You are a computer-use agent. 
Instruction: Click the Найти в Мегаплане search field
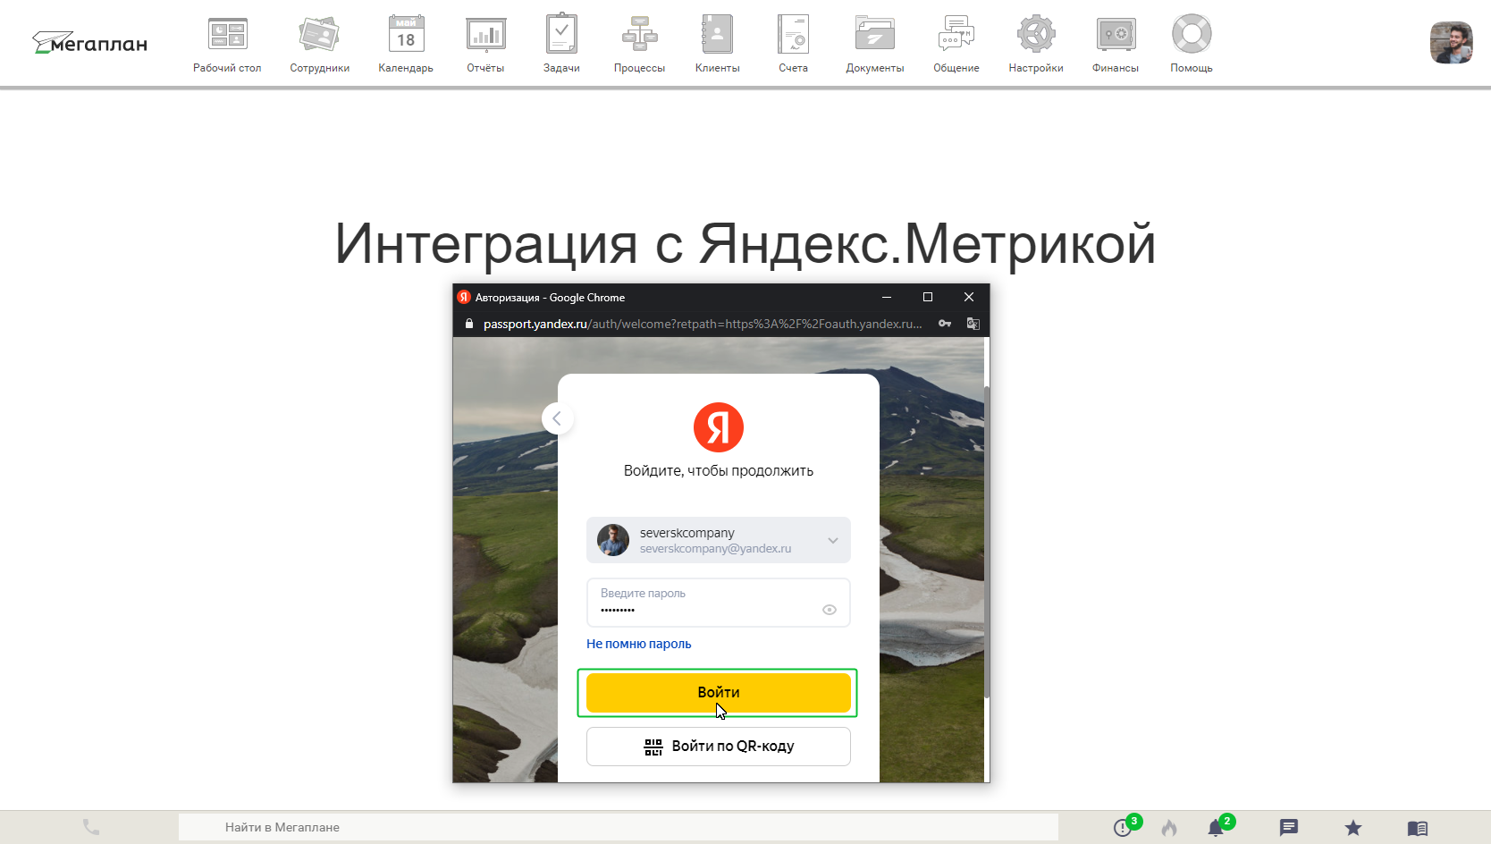point(618,827)
